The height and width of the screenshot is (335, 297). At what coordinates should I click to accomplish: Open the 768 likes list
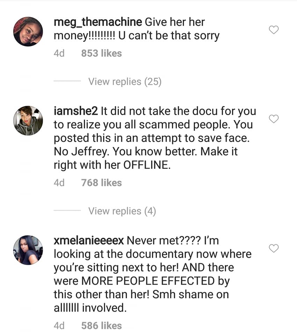coord(101,183)
